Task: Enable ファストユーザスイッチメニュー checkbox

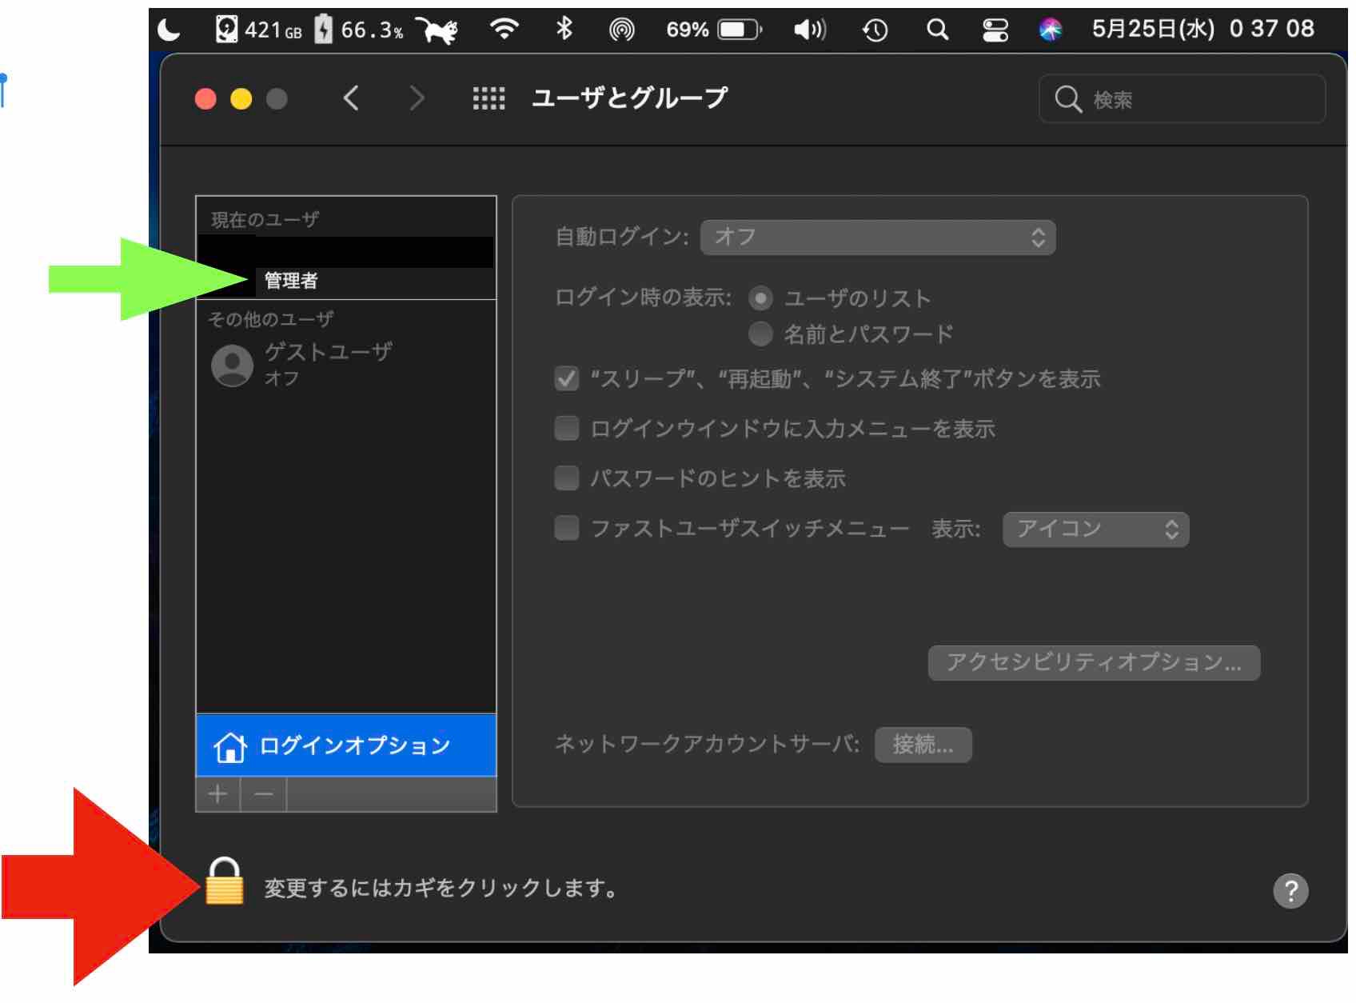Action: 567,528
